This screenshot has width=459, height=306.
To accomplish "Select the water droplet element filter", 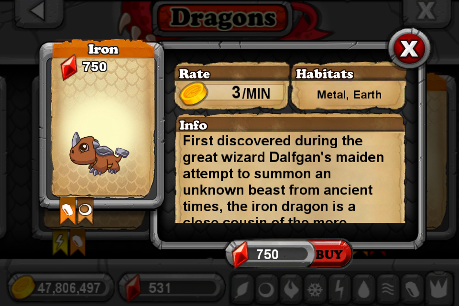I will [363, 289].
